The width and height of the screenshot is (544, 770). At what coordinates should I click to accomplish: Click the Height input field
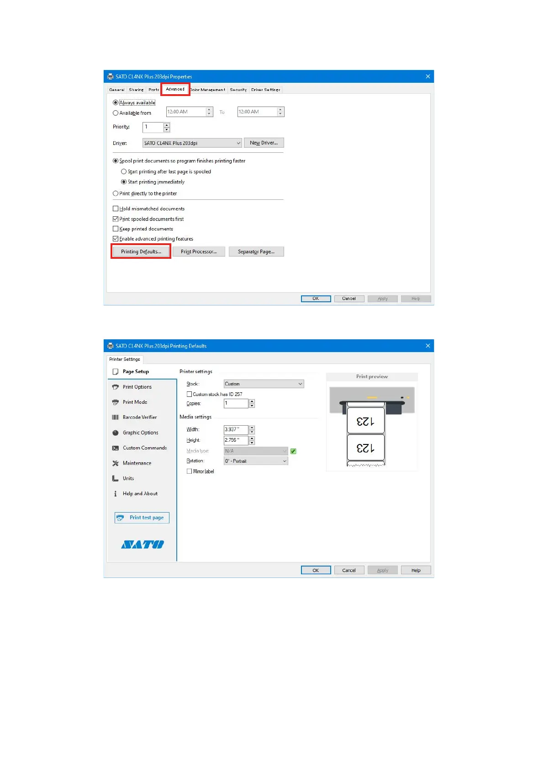click(x=236, y=440)
